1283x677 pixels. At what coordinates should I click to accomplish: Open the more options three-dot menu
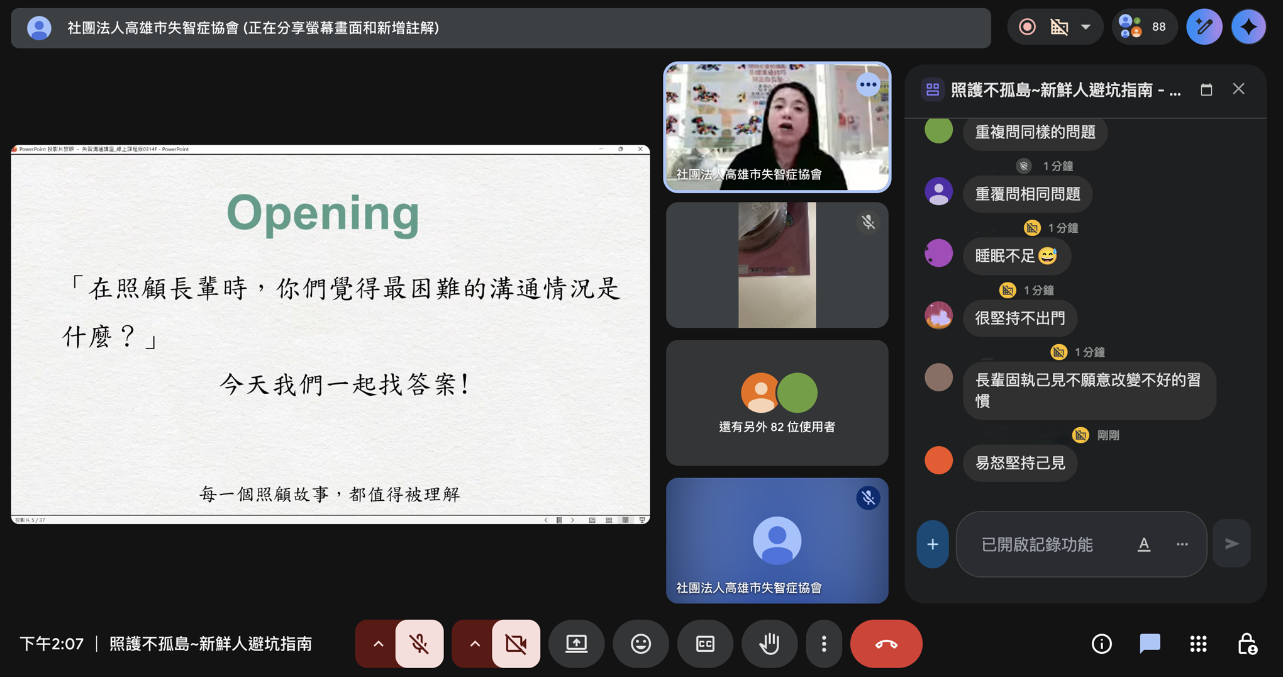coord(824,644)
